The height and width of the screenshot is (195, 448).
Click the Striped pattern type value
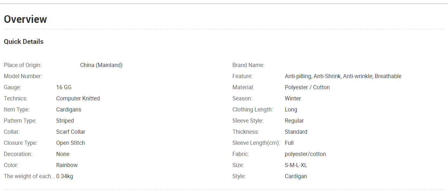[65, 121]
